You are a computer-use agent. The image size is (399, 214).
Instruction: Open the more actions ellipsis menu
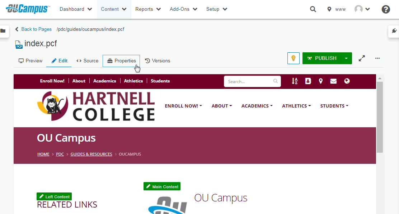click(377, 58)
